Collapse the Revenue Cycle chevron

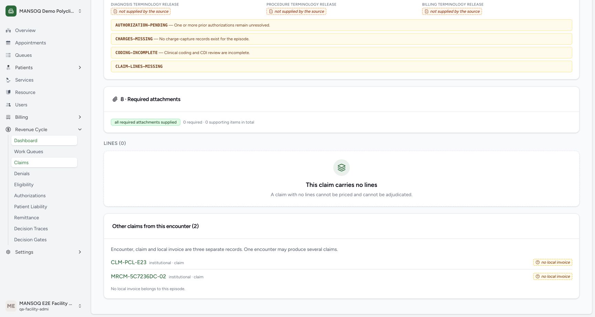(80, 129)
